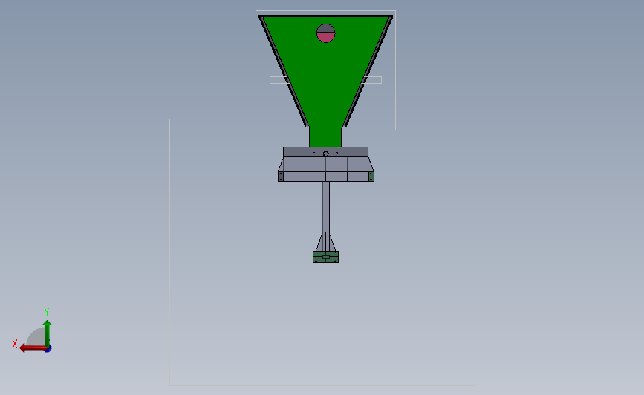Viewport: 644px width, 395px height.
Task: Pick the long vertical shaft under the housing
Action: coord(325,216)
